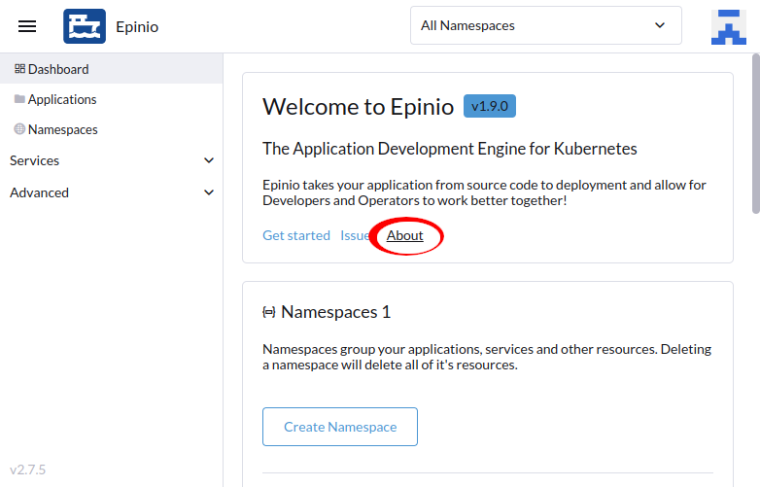Open the user avatar menu
Image resolution: width=760 pixels, height=487 pixels.
click(x=729, y=26)
